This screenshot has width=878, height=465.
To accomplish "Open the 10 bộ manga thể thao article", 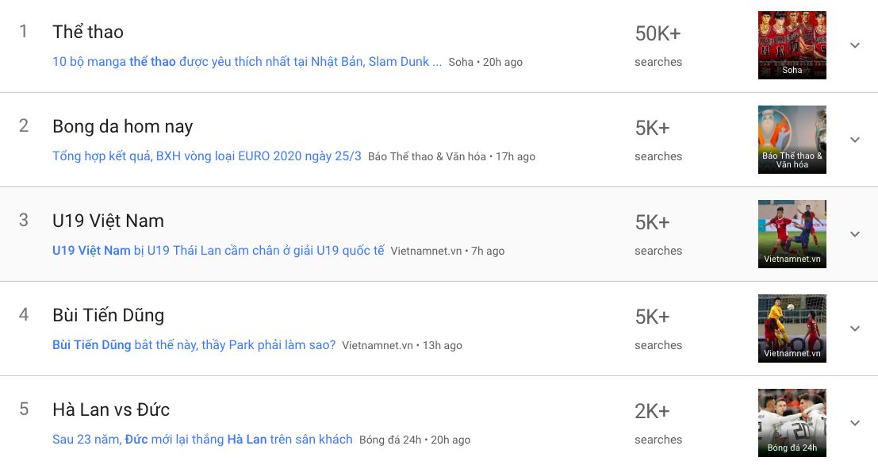I will click(247, 62).
